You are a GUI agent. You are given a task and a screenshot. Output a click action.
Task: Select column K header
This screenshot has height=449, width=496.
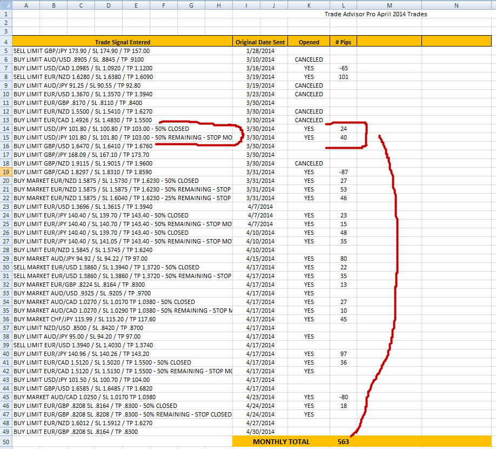coord(309,5)
